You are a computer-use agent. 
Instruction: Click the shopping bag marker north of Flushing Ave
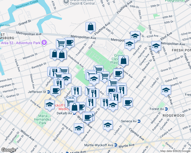[90, 27]
